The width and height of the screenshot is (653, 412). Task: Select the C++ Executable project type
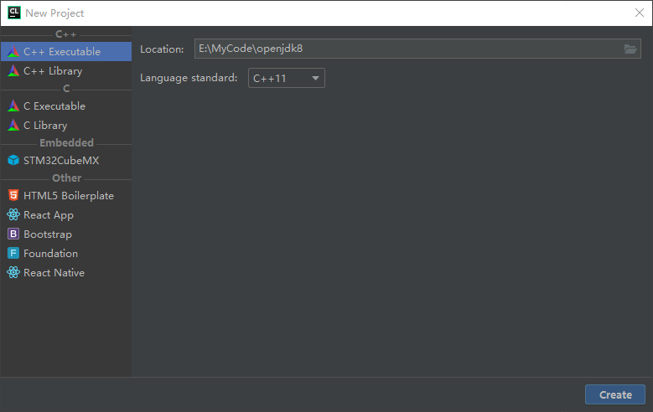(65, 52)
